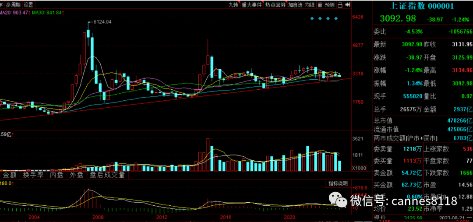This screenshot has width=473, height=222.
Task: Click the 4877 price axis value
Action: click(x=358, y=46)
